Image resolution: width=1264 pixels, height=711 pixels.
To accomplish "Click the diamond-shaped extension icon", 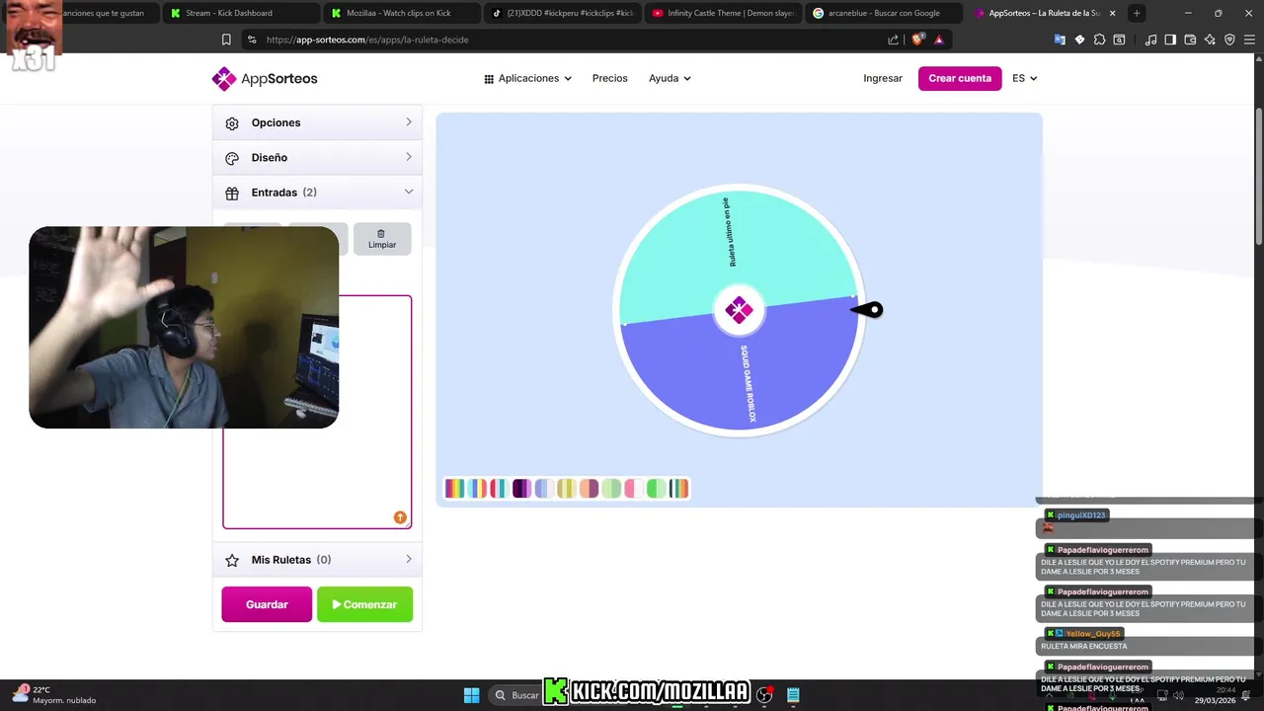I will point(1079,39).
